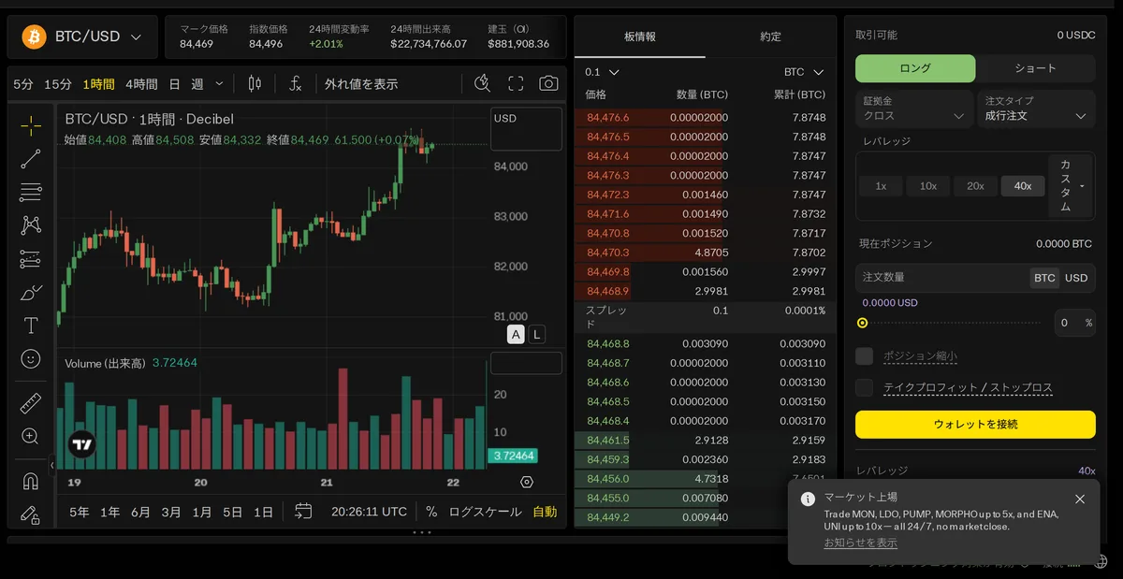Open the BTC/USD market pair dropdown

tap(83, 36)
